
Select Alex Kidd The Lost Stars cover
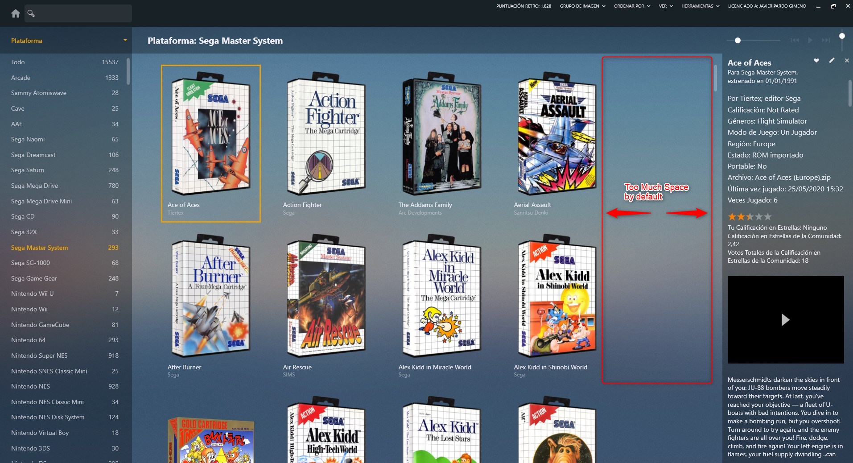(x=441, y=430)
